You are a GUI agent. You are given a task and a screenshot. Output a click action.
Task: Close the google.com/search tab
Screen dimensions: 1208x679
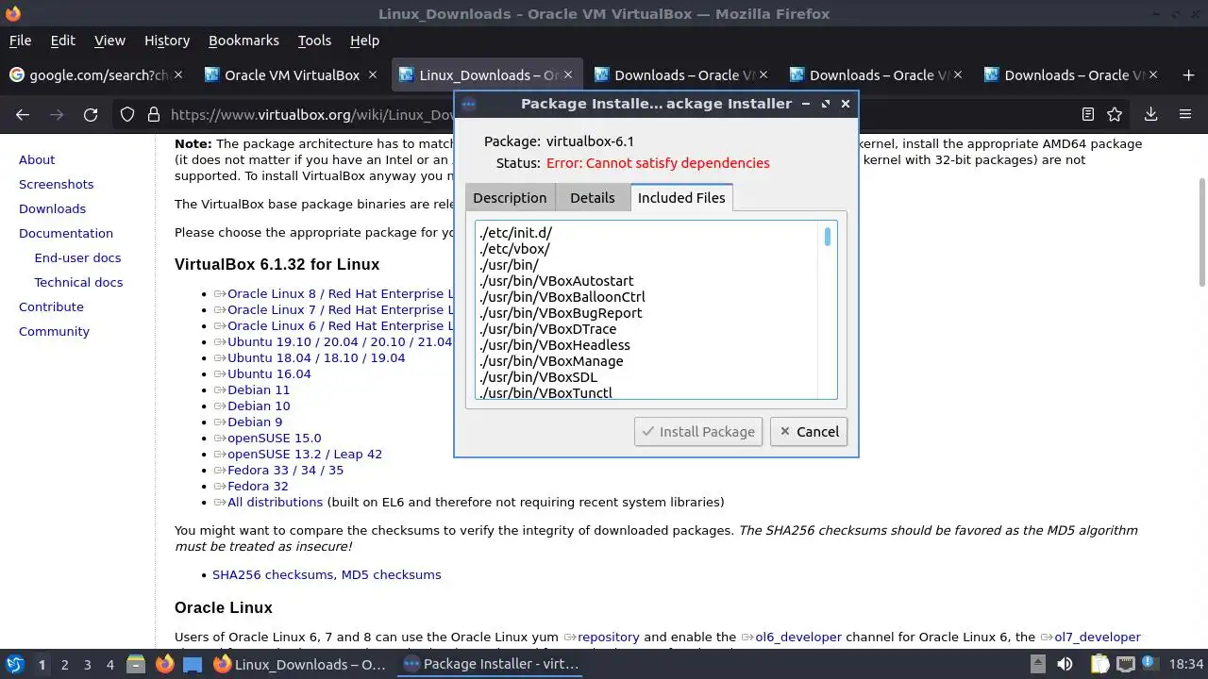point(179,75)
